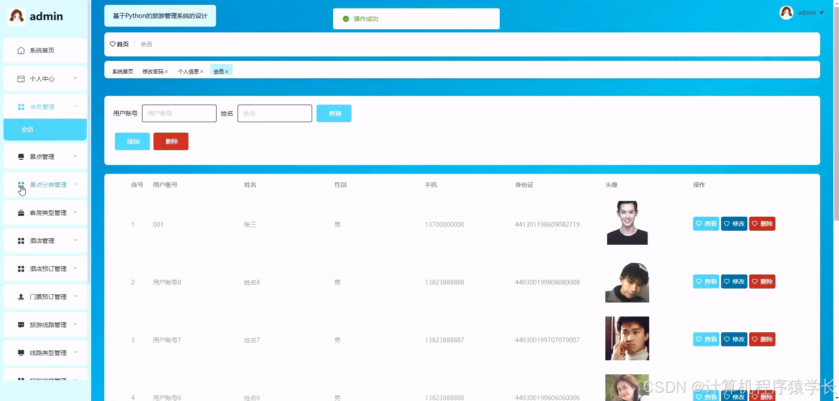Focus the 用户账号 search input field
This screenshot has width=839, height=401.
point(179,113)
